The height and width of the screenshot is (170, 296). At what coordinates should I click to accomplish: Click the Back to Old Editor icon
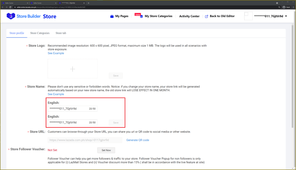(206, 16)
